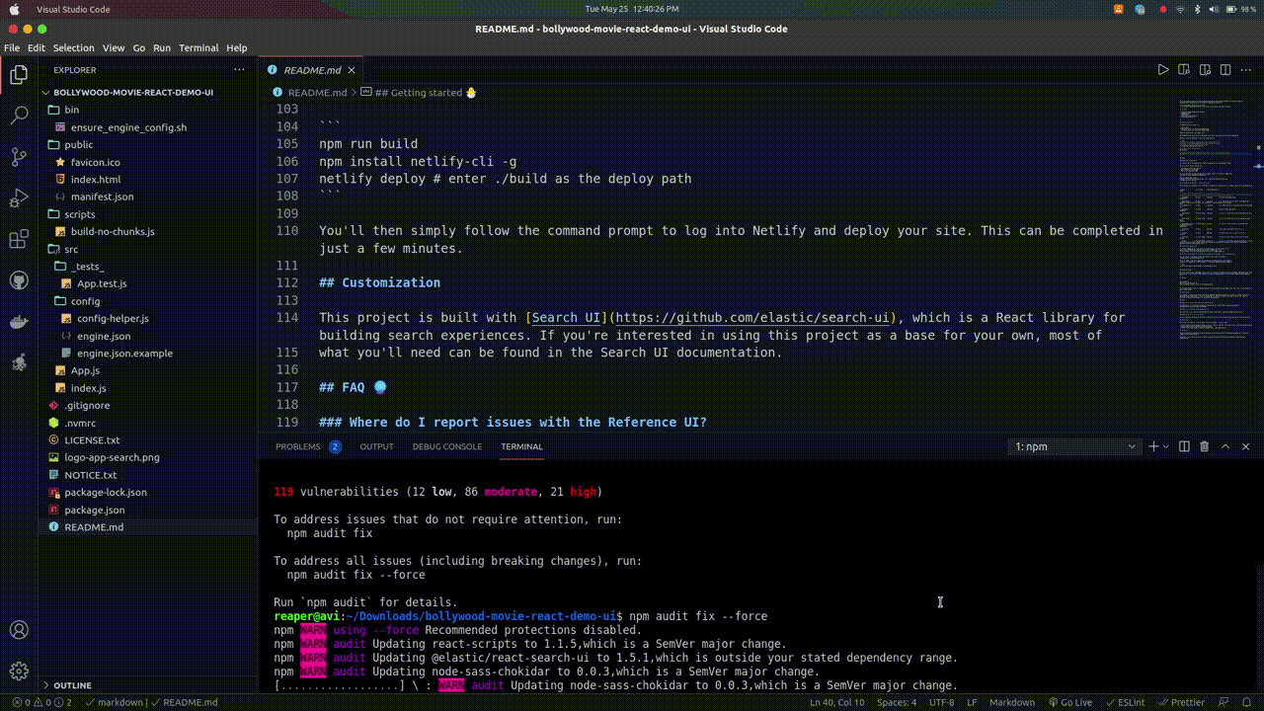The width and height of the screenshot is (1264, 711).
Task: Collapse the scripts folder
Action: tap(148, 214)
